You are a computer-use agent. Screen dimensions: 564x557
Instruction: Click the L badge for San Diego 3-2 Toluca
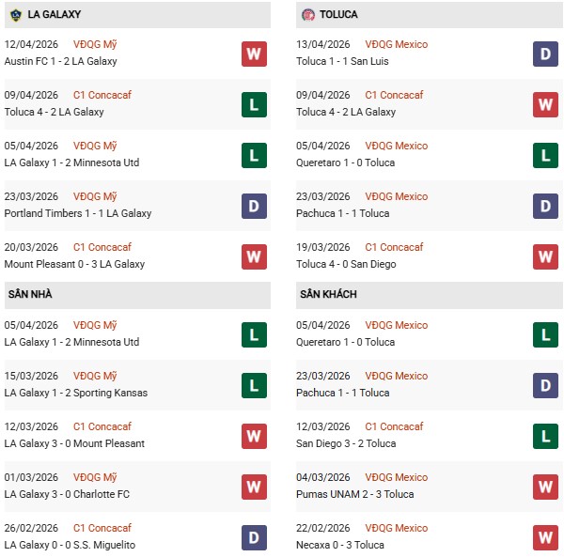click(546, 436)
